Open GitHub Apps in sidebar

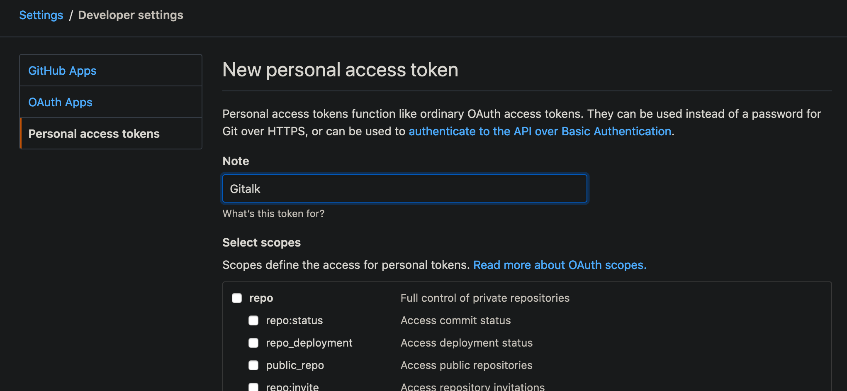pyautogui.click(x=62, y=71)
